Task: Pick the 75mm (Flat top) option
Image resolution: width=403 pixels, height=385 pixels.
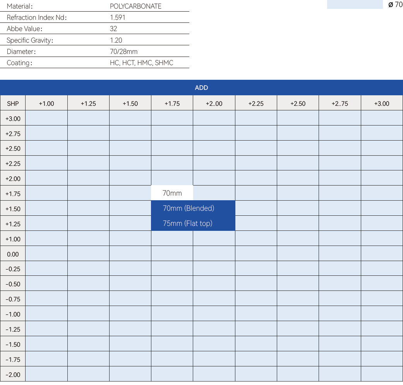Action: pos(188,223)
